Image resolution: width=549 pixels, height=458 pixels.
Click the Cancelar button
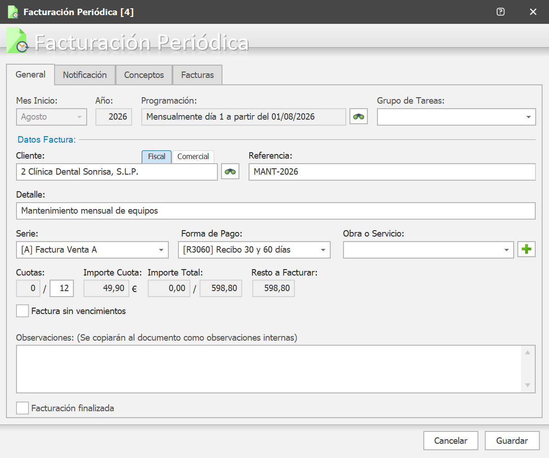point(450,441)
